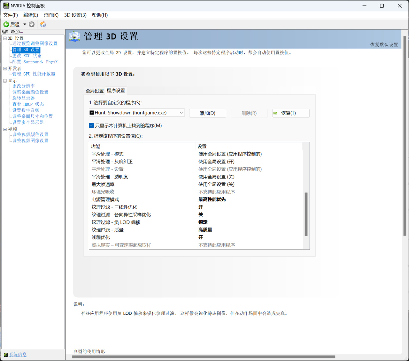
Task: Select 查看 HDCP 状态 in tree
Action: [28, 104]
